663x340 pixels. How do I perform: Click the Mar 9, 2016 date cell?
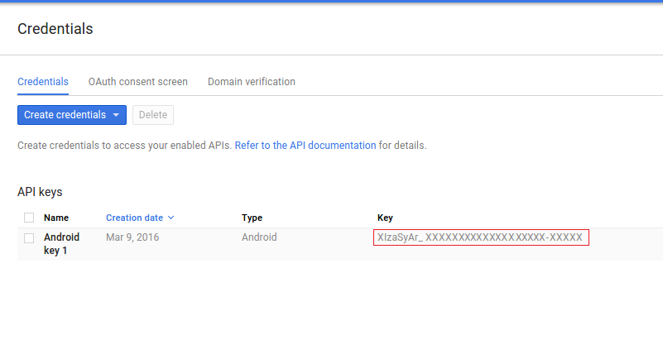point(132,237)
